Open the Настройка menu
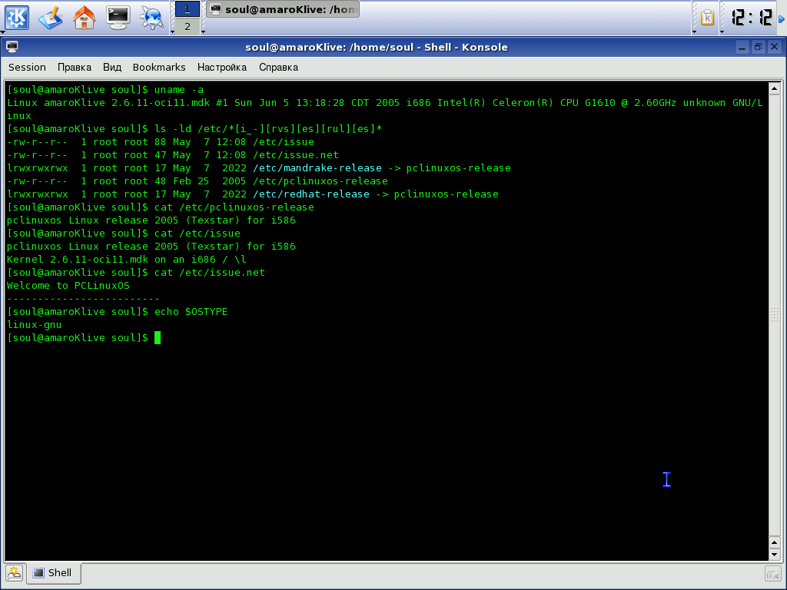 (222, 68)
